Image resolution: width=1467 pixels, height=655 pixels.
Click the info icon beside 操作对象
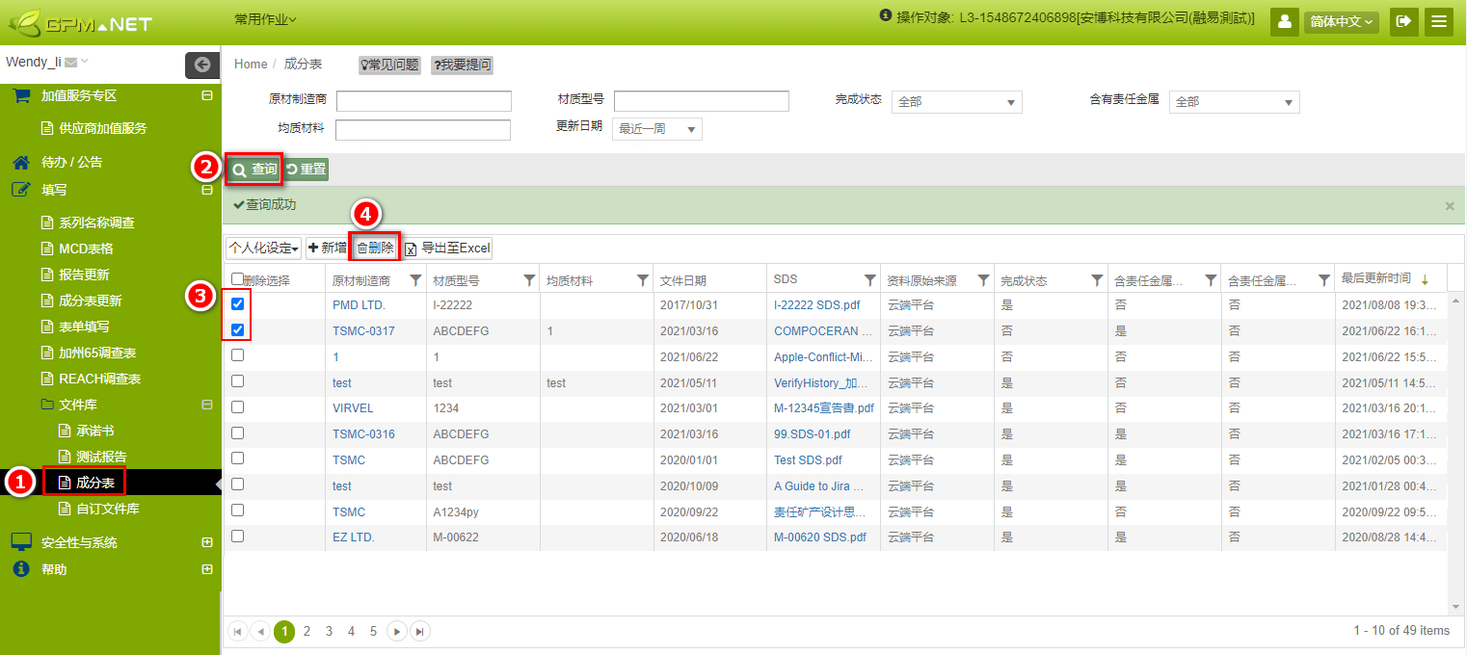pos(885,16)
